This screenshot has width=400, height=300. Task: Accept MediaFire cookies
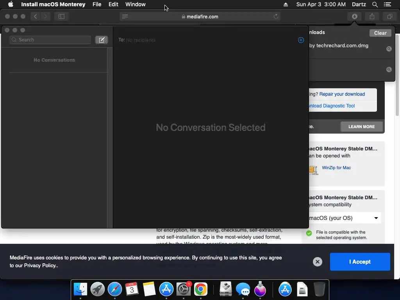[x=360, y=262]
